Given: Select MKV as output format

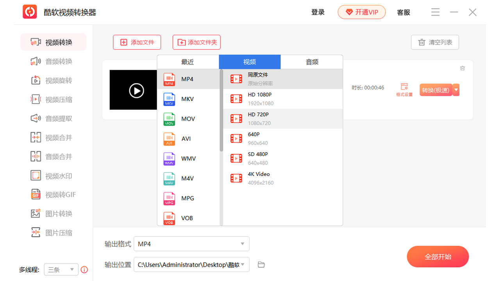Looking at the screenshot, I should (x=188, y=99).
